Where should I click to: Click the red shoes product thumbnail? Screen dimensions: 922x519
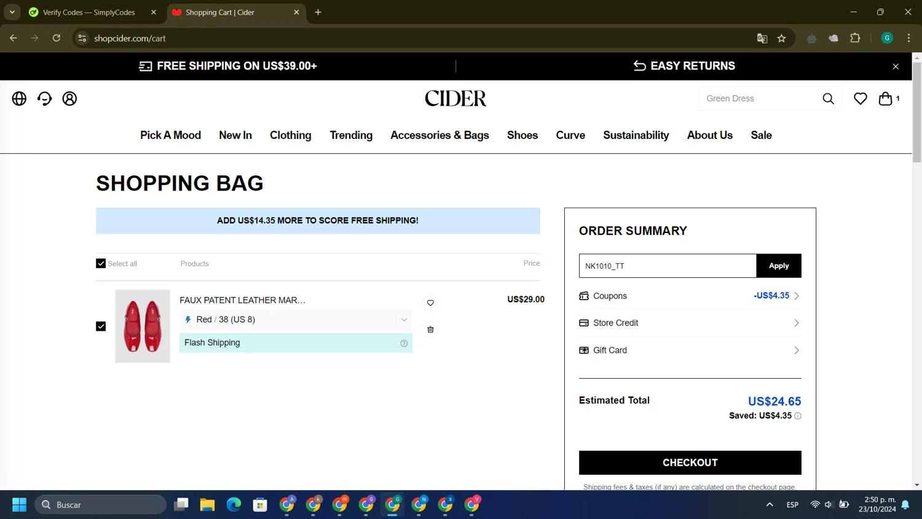[143, 326]
